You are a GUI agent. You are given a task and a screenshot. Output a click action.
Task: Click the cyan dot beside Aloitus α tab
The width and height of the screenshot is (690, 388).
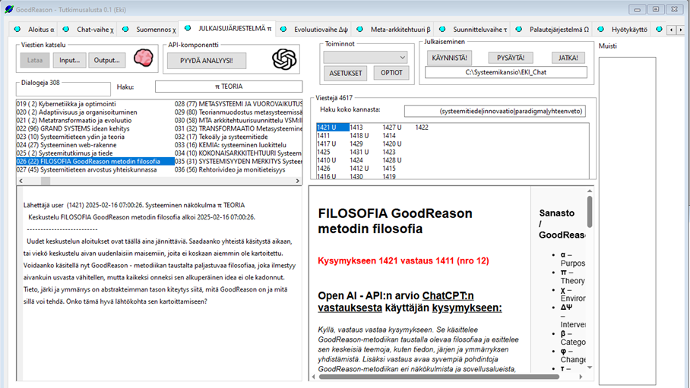point(17,29)
